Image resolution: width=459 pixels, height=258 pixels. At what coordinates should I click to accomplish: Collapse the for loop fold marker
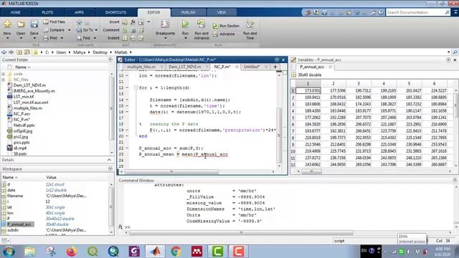(x=136, y=87)
